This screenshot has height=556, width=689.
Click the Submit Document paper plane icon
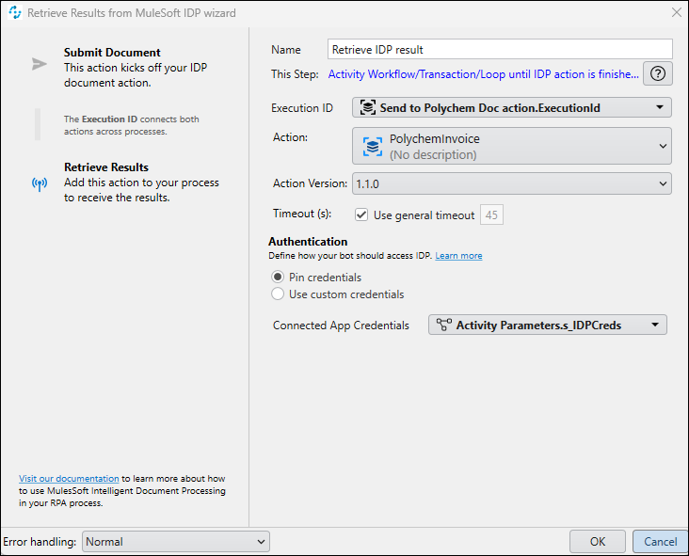(40, 64)
